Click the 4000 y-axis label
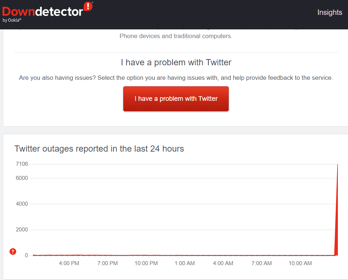Image resolution: width=348 pixels, height=280 pixels. pos(21,204)
